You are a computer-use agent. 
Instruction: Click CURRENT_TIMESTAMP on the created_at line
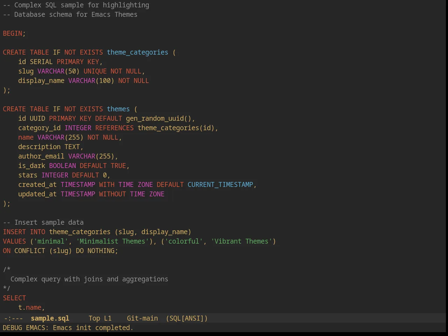point(220,184)
